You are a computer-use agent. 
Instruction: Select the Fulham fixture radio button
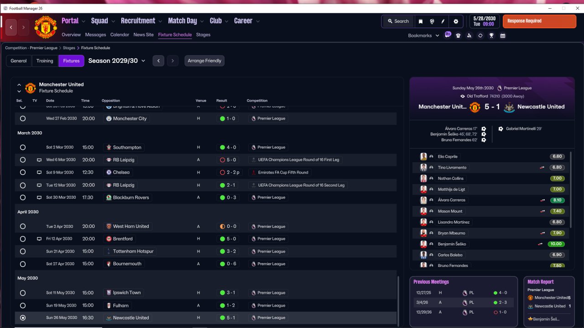(x=23, y=306)
